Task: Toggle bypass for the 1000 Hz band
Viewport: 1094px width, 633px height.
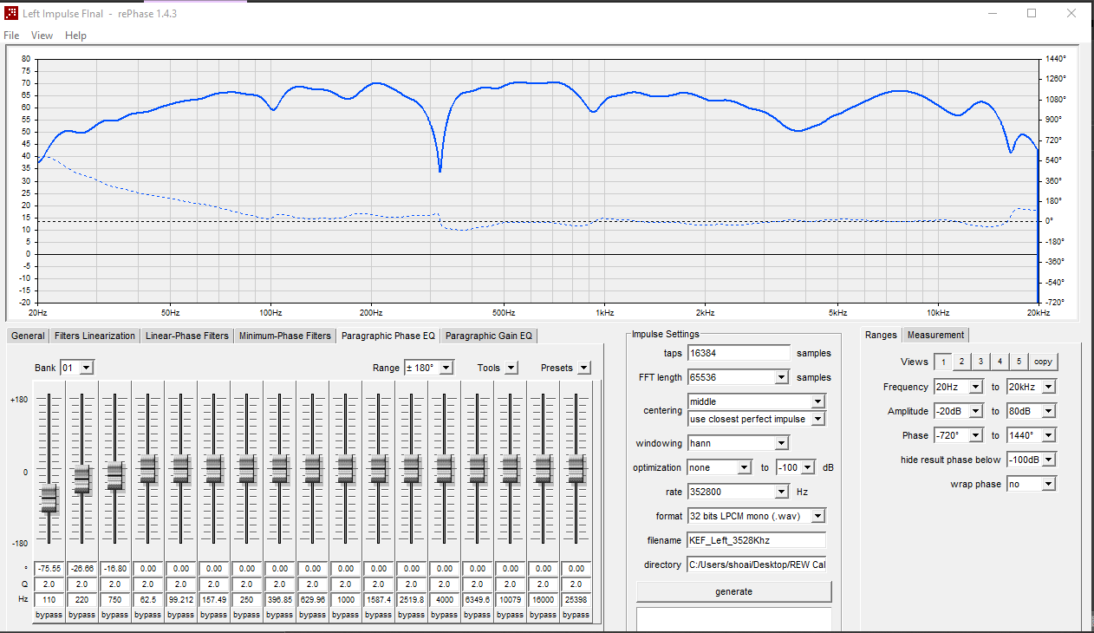Action: click(345, 615)
